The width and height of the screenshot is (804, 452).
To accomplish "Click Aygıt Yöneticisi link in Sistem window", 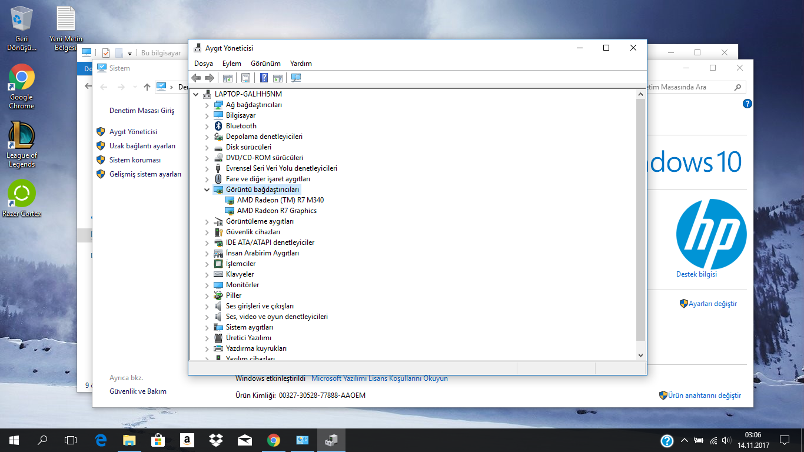I will pyautogui.click(x=133, y=132).
